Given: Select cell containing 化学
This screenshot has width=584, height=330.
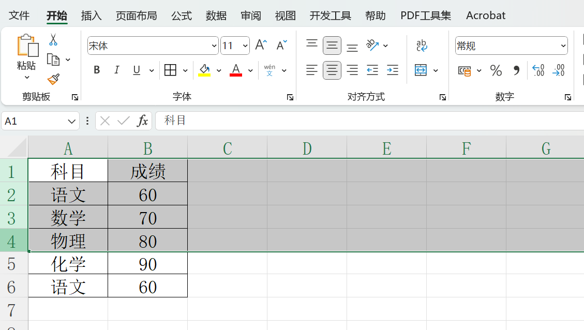Looking at the screenshot, I should pos(68,264).
